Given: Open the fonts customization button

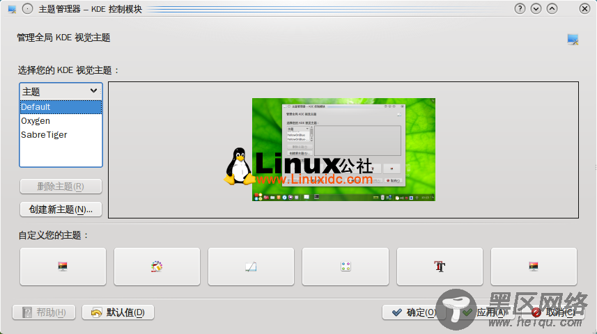Looking at the screenshot, I should [x=440, y=267].
